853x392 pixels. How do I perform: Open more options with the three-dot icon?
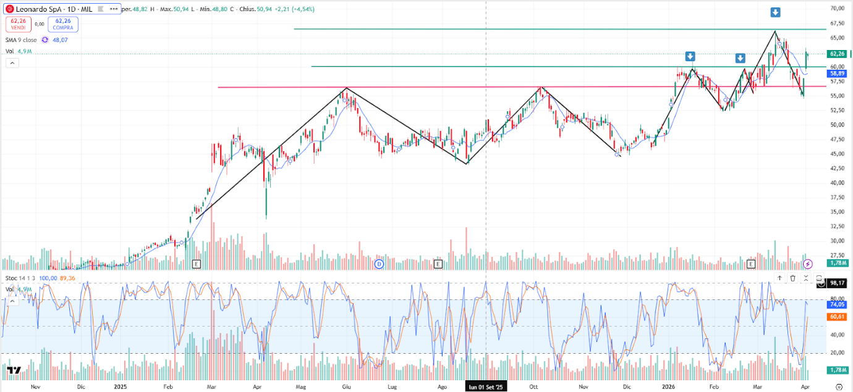click(114, 9)
